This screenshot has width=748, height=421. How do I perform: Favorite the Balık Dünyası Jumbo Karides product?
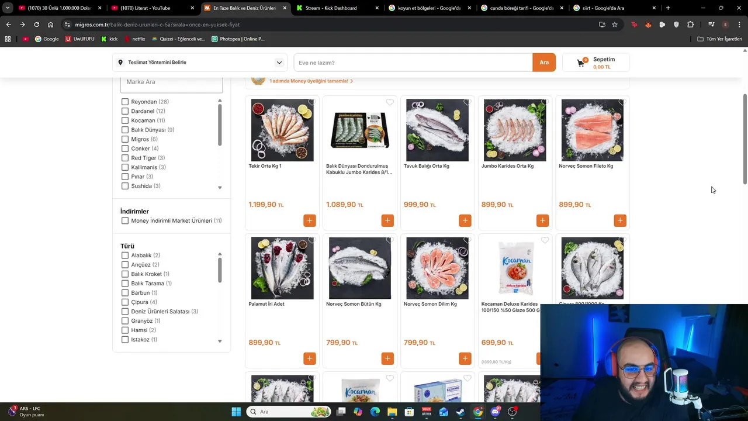pos(390,102)
